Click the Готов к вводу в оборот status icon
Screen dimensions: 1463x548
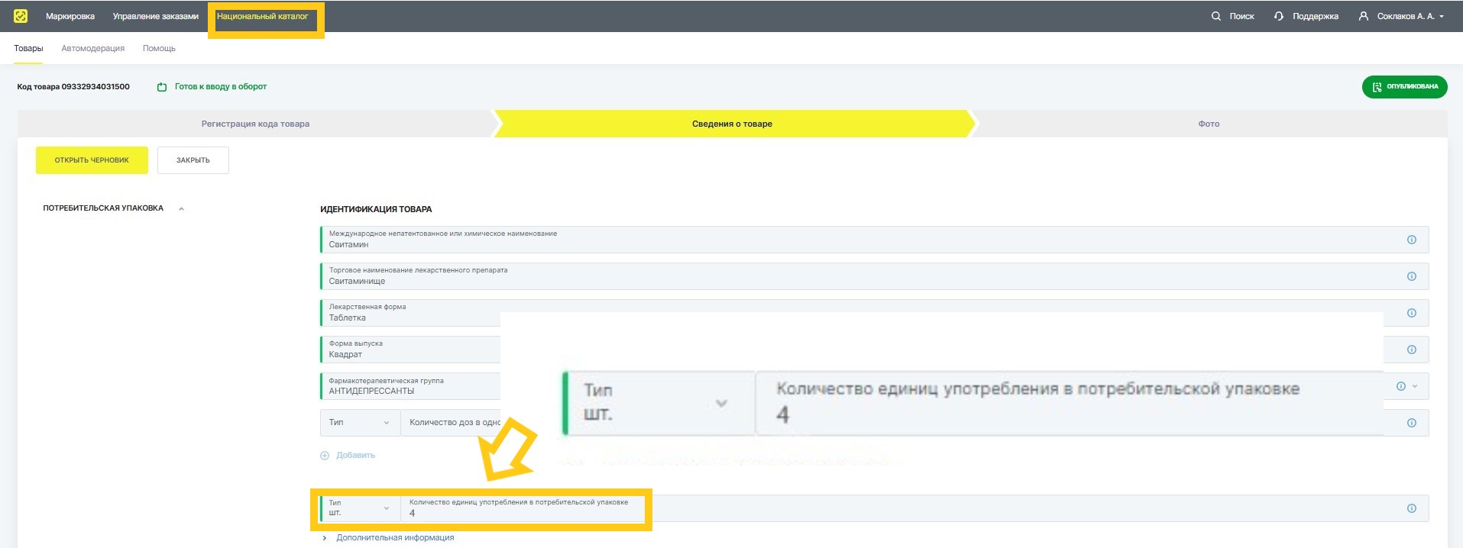(x=162, y=87)
